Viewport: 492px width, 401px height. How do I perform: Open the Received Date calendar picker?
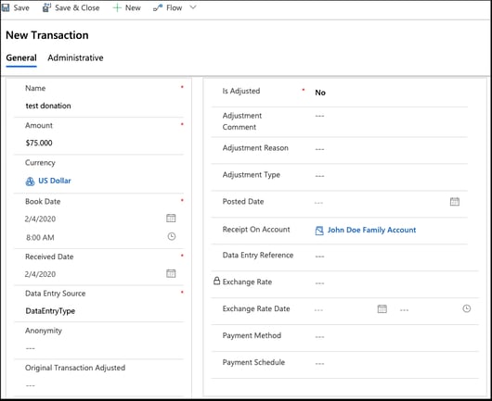[x=171, y=273]
